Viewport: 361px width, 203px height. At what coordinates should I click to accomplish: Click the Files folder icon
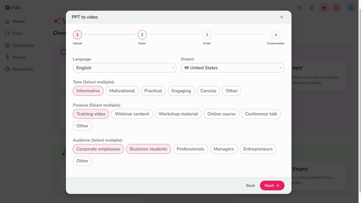(x=8, y=33)
